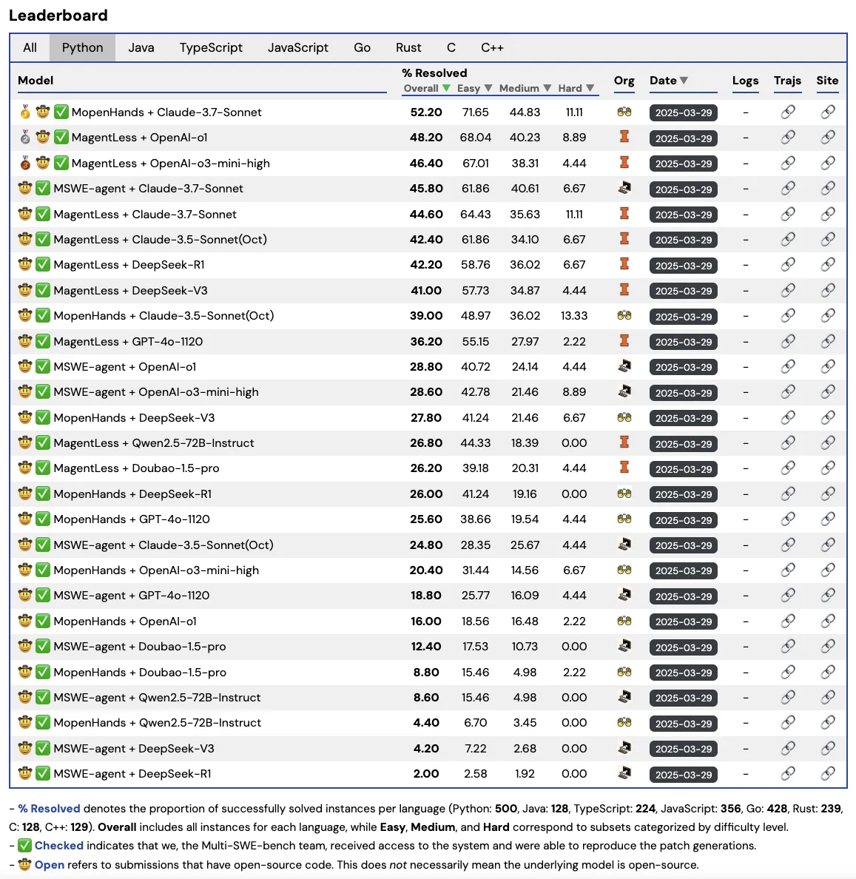Click the laptop Org icon for MSWE-agent + OpenAI-o1
The height and width of the screenshot is (879, 856).
coord(624,366)
